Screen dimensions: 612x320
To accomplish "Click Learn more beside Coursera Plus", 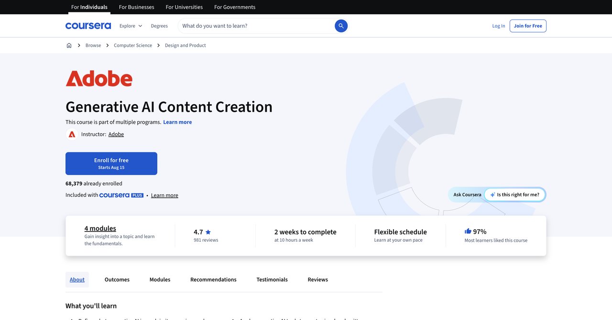I will [x=164, y=195].
